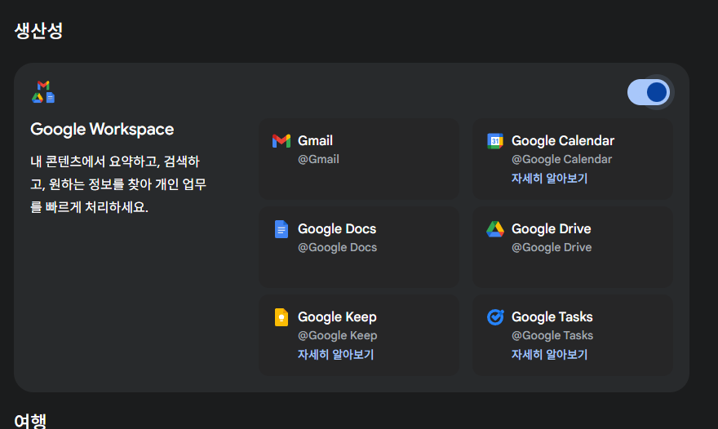
Task: Click the Google Docs title text
Action: pos(337,229)
